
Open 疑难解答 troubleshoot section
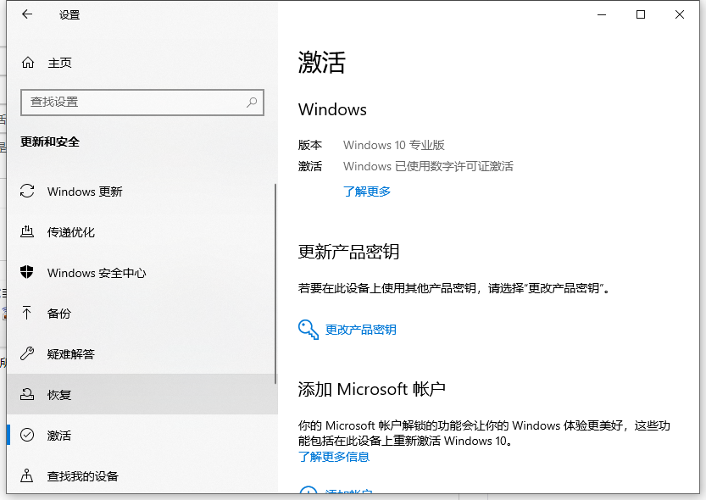pyautogui.click(x=70, y=354)
